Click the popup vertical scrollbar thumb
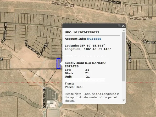The image size is (156, 117). pyautogui.click(x=124, y=57)
